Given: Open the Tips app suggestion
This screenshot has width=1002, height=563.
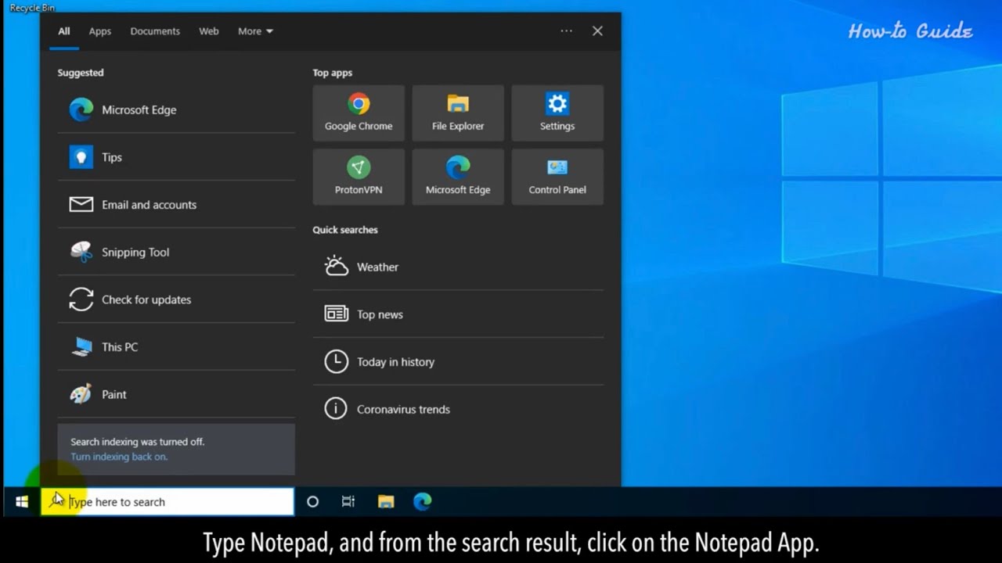Looking at the screenshot, I should 176,157.
